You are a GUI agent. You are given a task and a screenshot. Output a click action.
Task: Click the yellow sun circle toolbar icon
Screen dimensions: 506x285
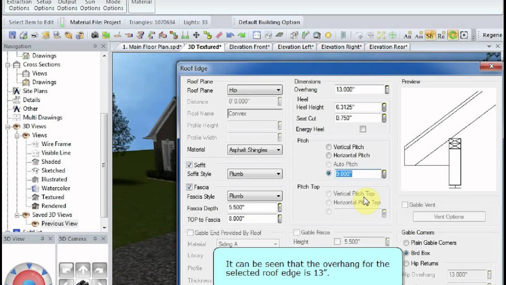[328, 35]
